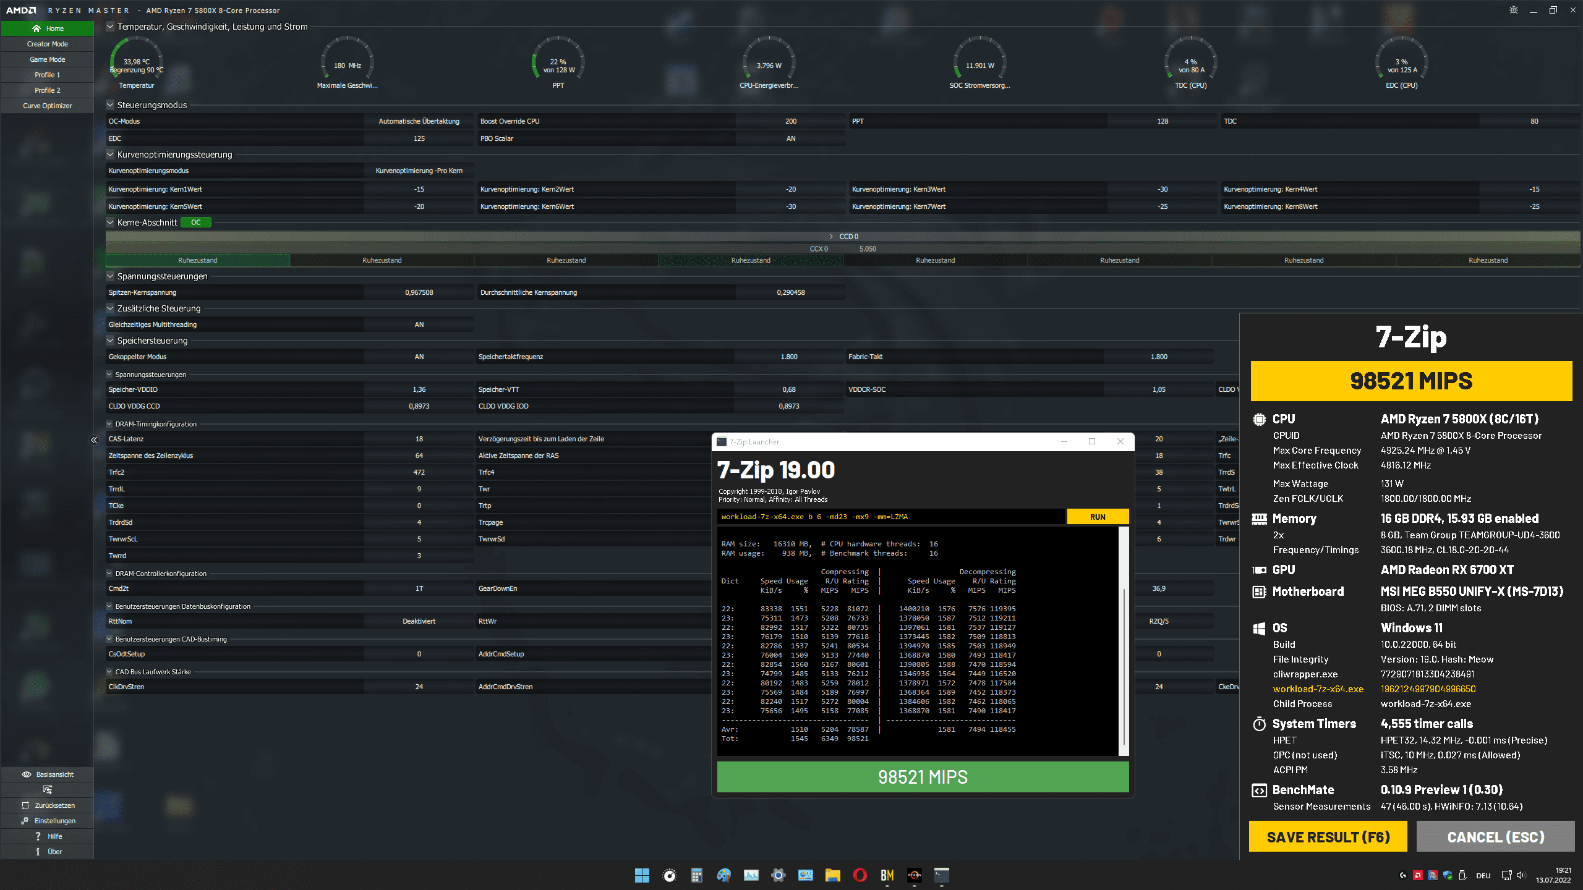Click OC-Modus value Automatische Übertaktung
The height and width of the screenshot is (890, 1583).
419,121
